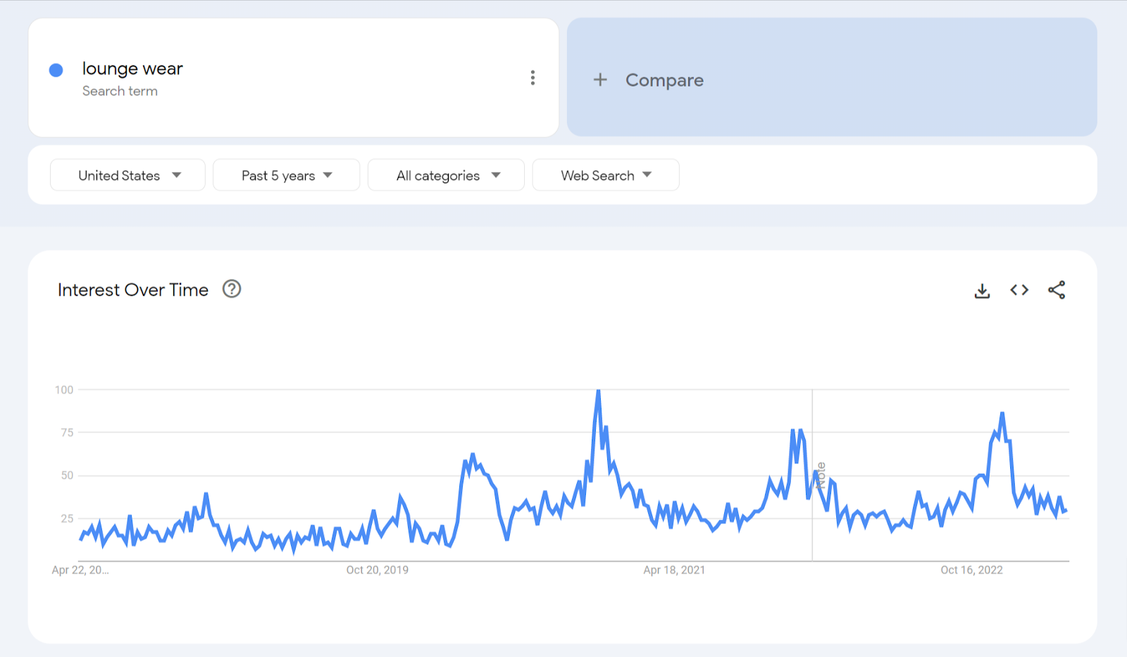
Task: Expand the United States region dropdown
Action: coord(127,175)
